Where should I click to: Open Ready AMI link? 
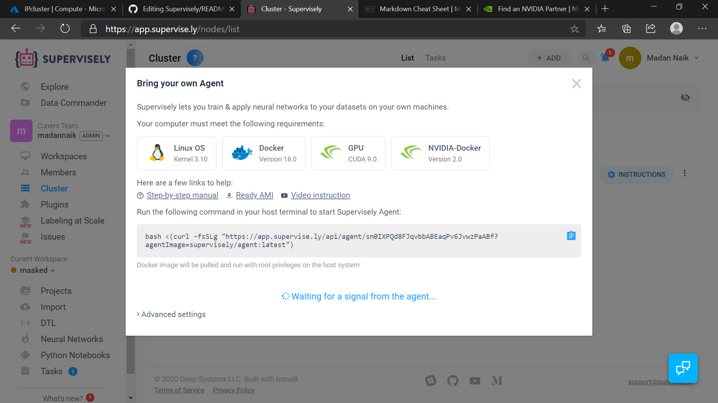click(254, 195)
